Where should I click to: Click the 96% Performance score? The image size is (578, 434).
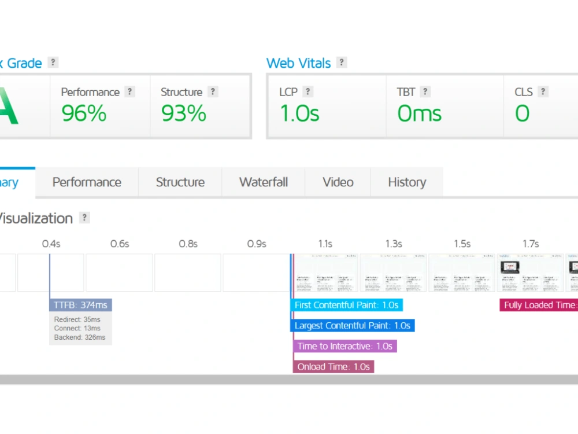pyautogui.click(x=84, y=113)
